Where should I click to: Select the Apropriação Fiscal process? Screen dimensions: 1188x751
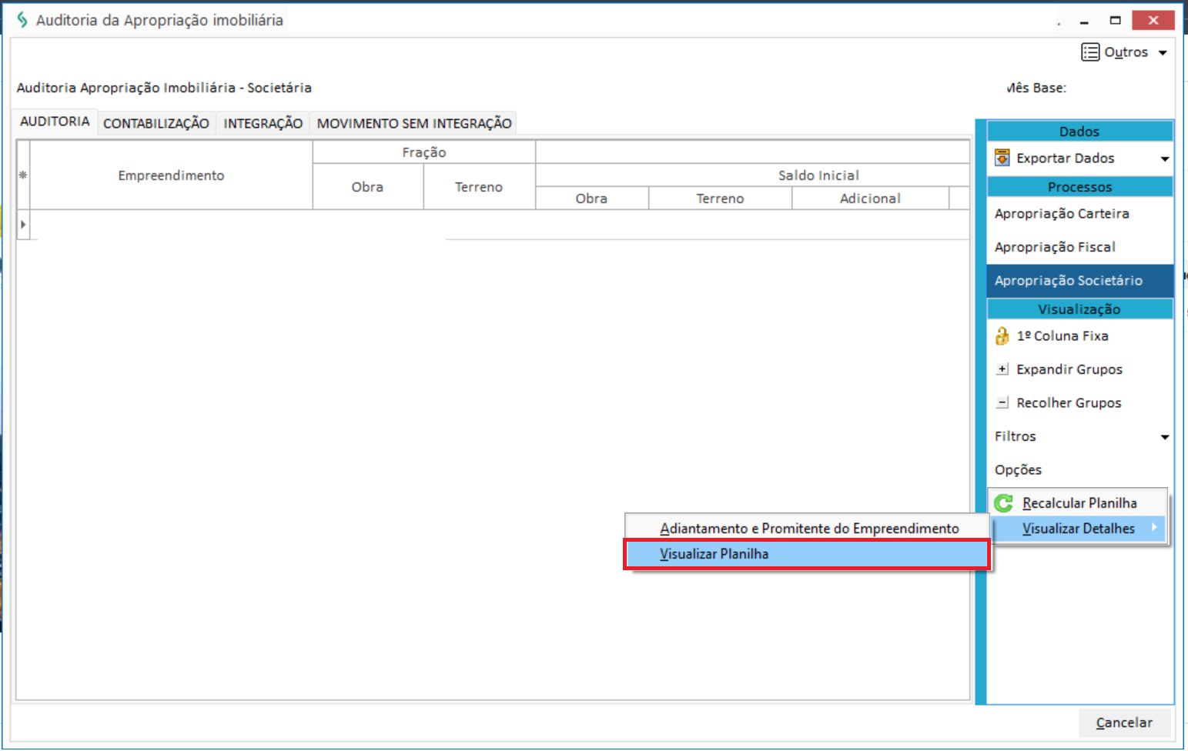(1055, 247)
